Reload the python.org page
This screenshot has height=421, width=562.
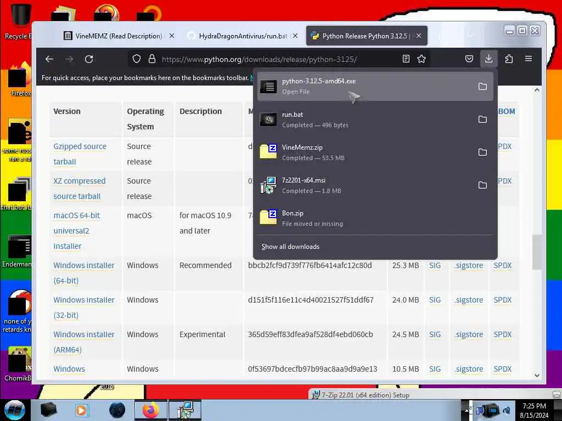click(x=89, y=59)
